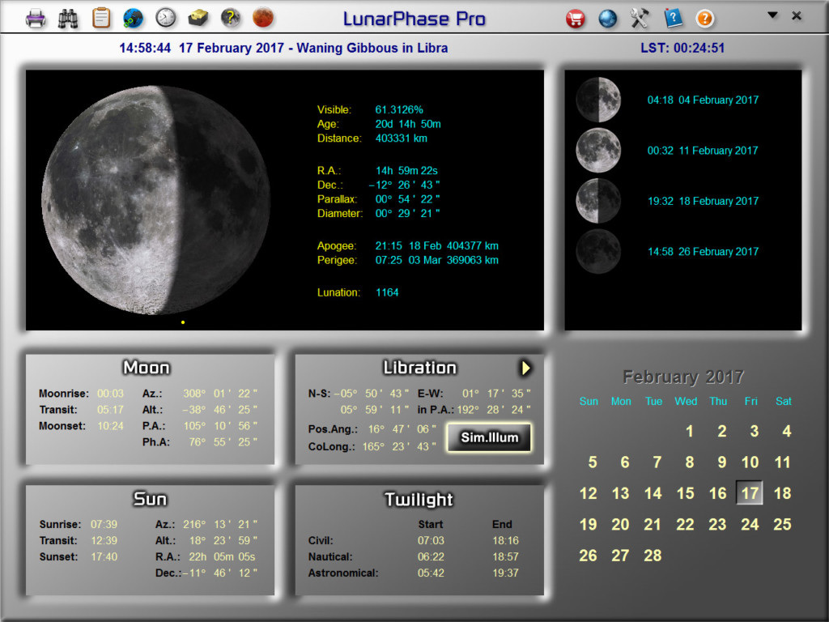Click the wrench and hammer settings icon
Viewport: 829px width, 622px height.
(x=640, y=16)
